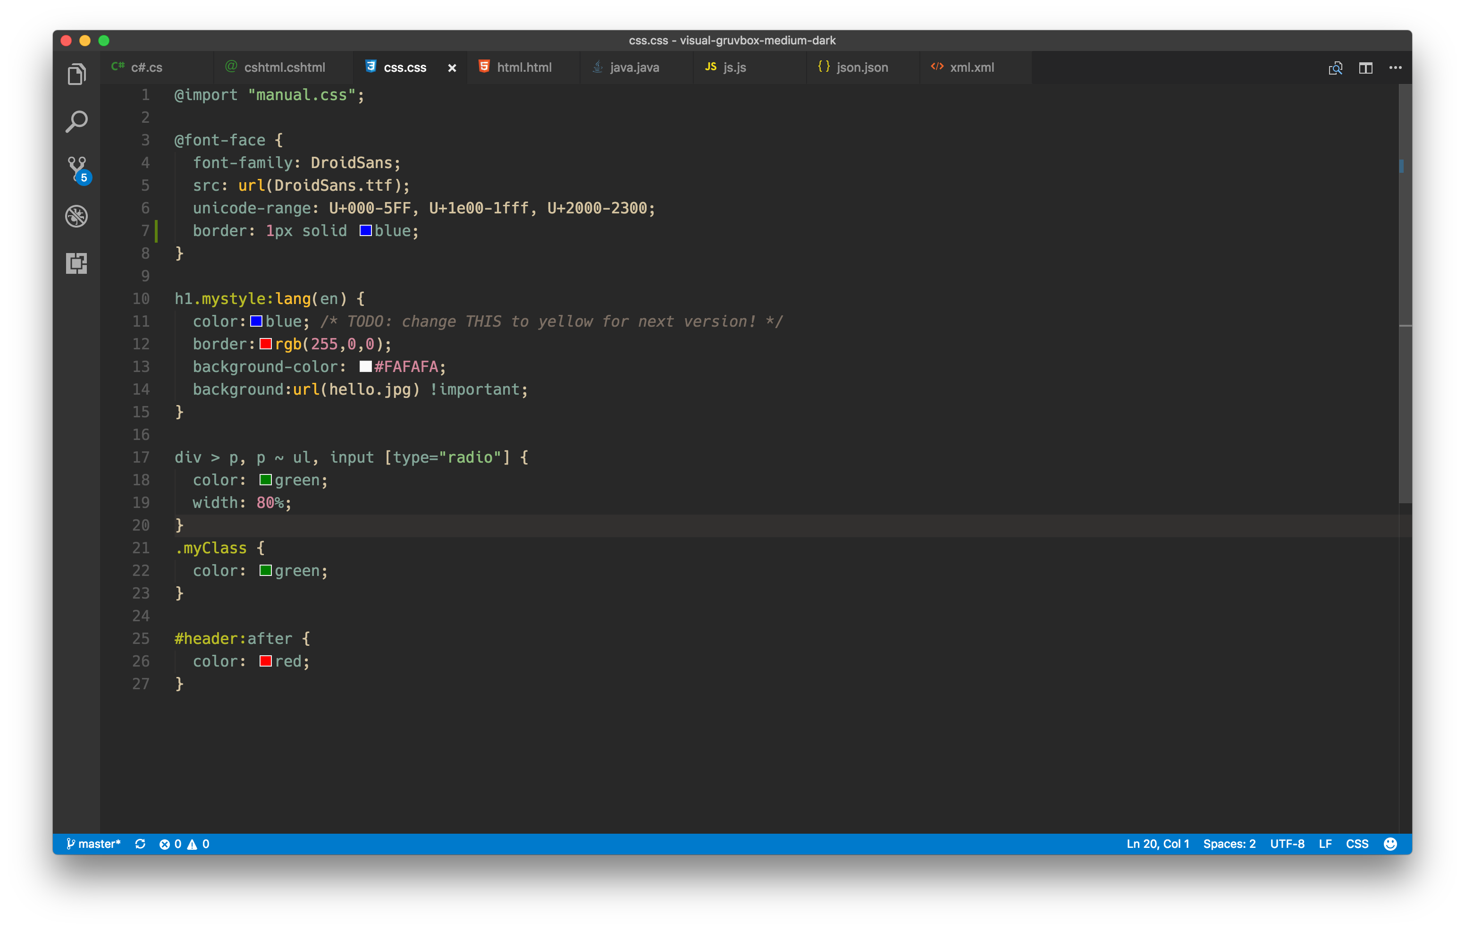Split the editor with split icon

1365,68
